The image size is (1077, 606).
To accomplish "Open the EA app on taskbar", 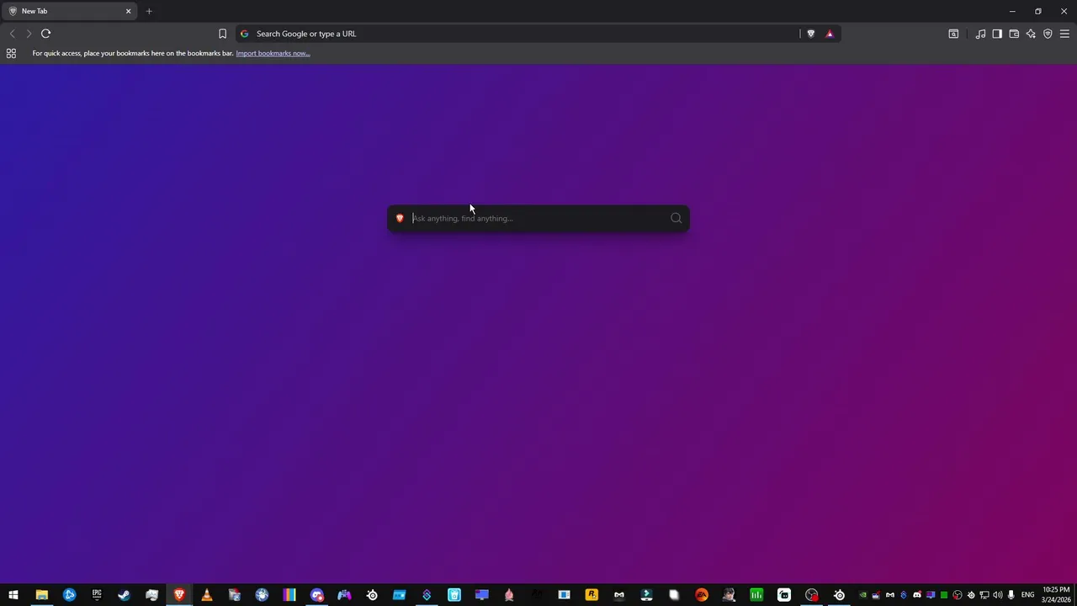I will (702, 595).
